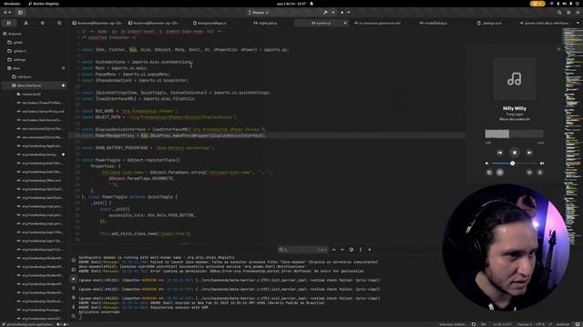Viewport: 583px width, 327px height.
Task: Open the Builder (Nightly) app menu
Action: point(44,4)
